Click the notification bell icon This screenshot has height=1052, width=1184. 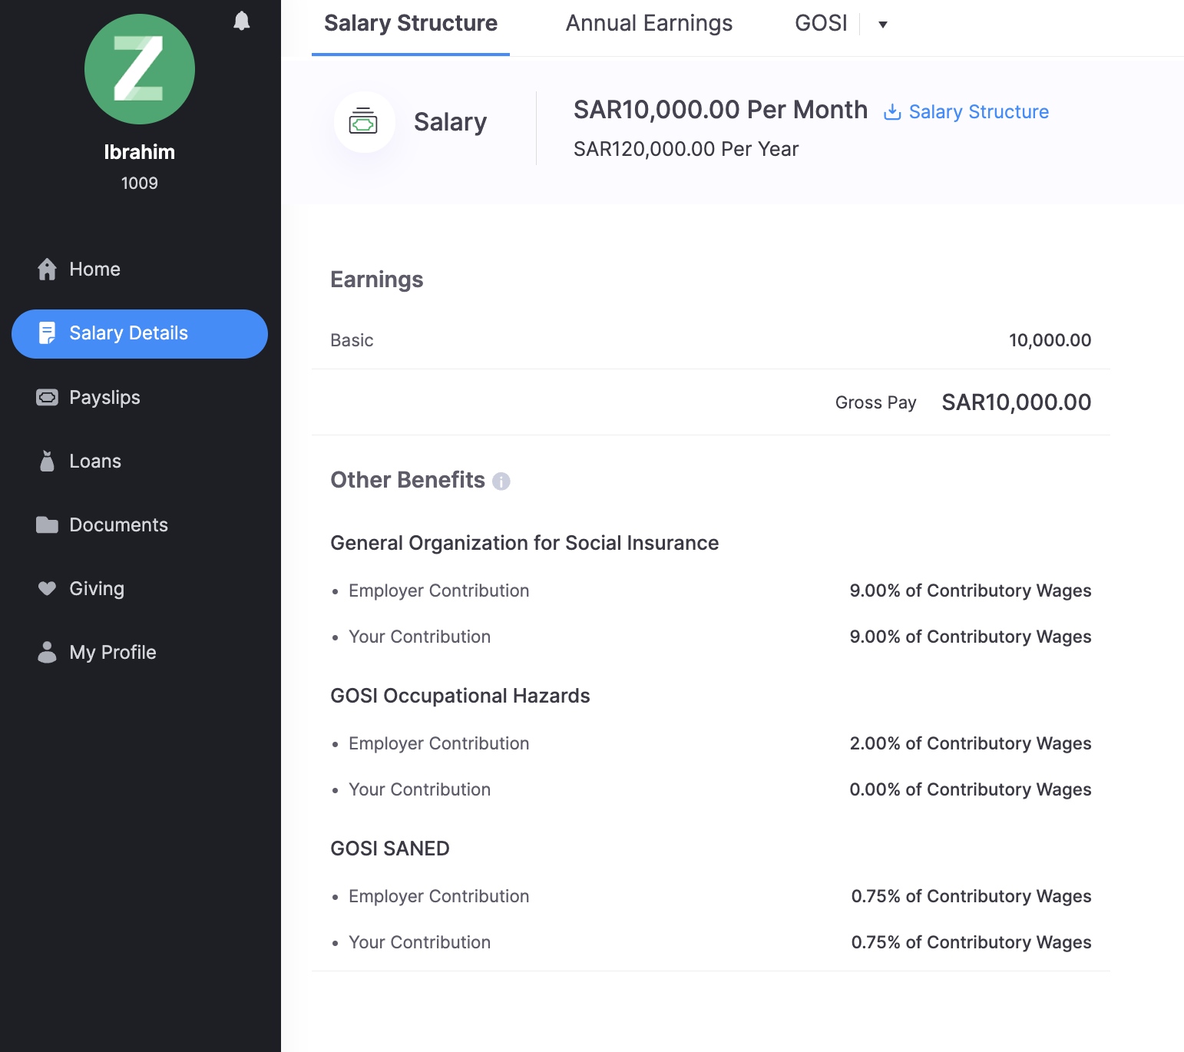(241, 21)
